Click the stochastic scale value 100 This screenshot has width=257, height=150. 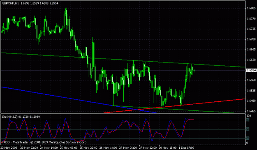(x=249, y=116)
